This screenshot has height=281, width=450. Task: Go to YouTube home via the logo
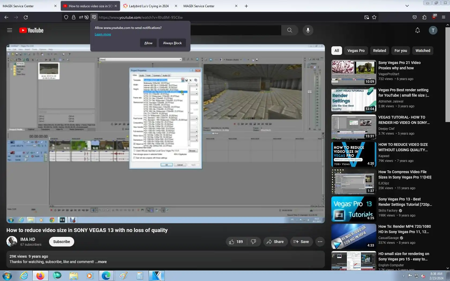pyautogui.click(x=31, y=30)
